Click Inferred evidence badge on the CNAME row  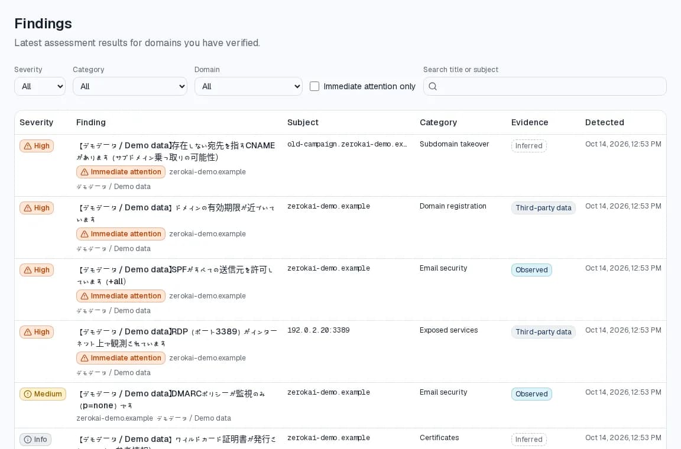pyautogui.click(x=529, y=146)
